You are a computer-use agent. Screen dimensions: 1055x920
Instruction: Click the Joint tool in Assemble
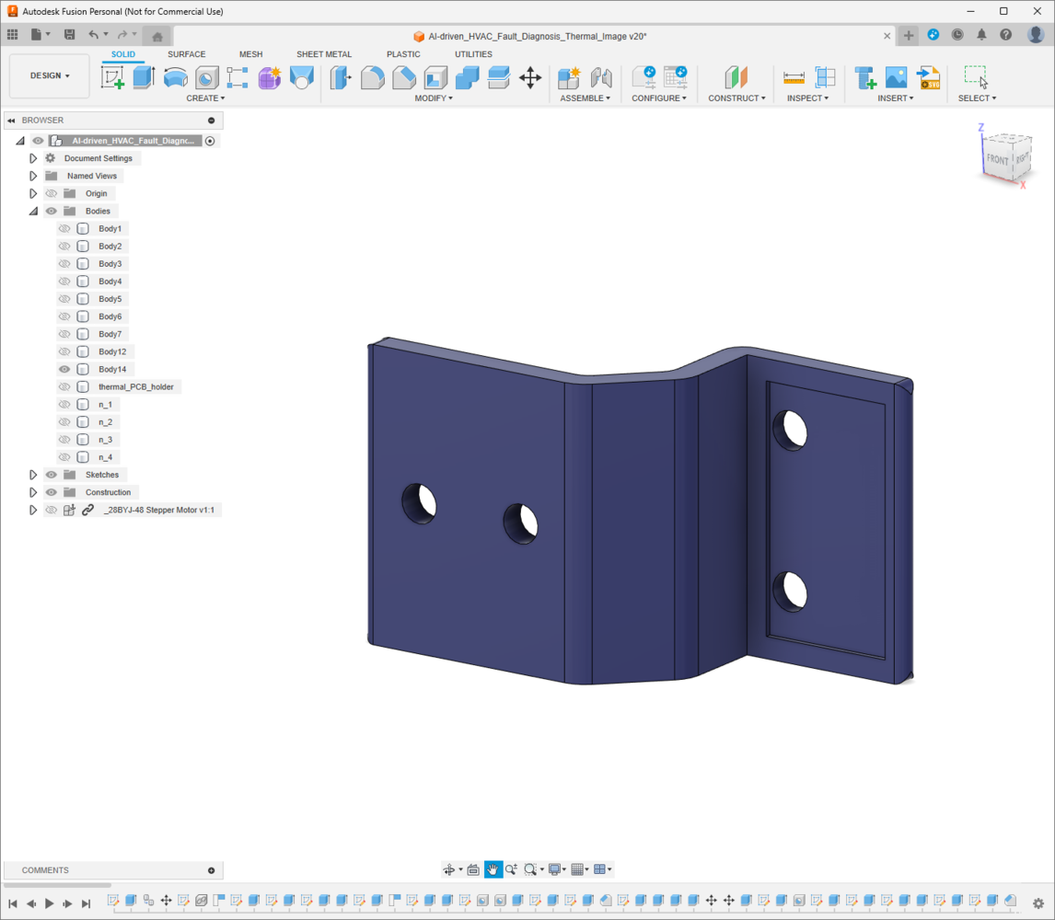(601, 77)
